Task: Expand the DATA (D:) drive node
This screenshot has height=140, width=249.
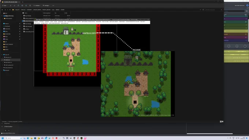Action: 3,60
